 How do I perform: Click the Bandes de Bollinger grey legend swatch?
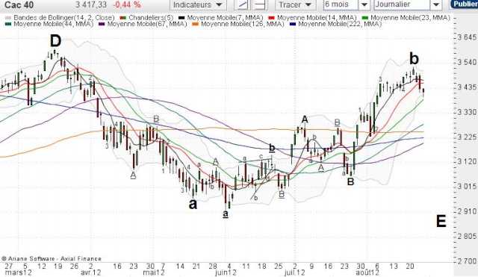[x=8, y=18]
